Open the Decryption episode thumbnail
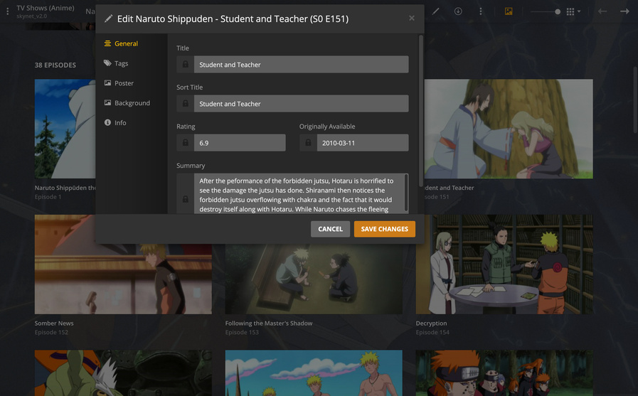The image size is (638, 396). pos(504,264)
